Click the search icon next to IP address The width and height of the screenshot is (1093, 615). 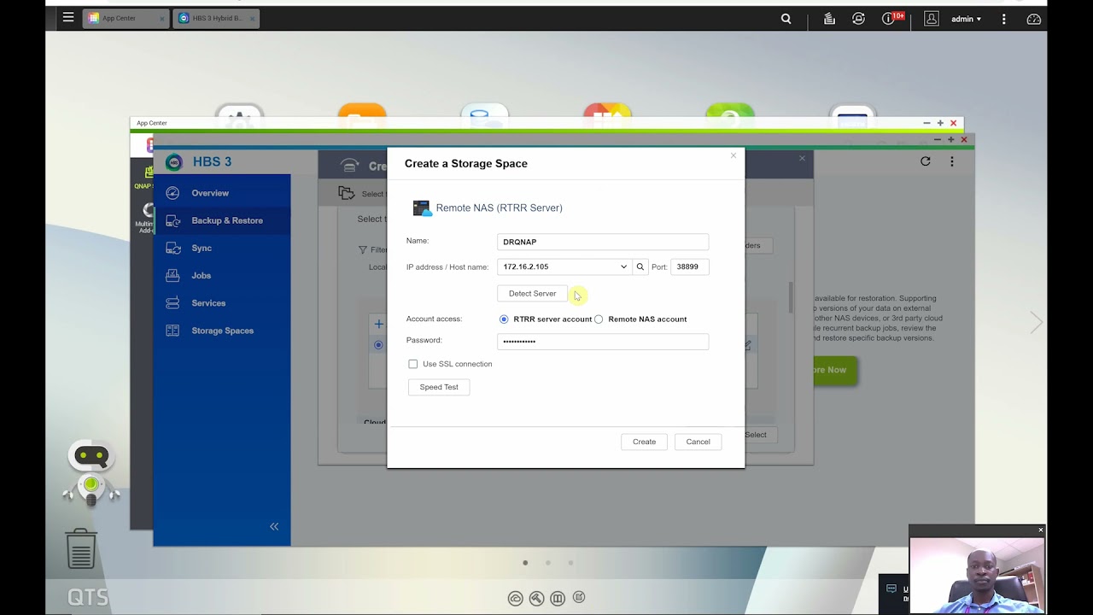pyautogui.click(x=640, y=266)
